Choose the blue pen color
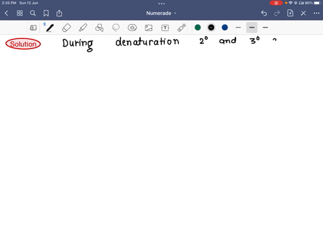The width and height of the screenshot is (323, 242). pyautogui.click(x=225, y=28)
